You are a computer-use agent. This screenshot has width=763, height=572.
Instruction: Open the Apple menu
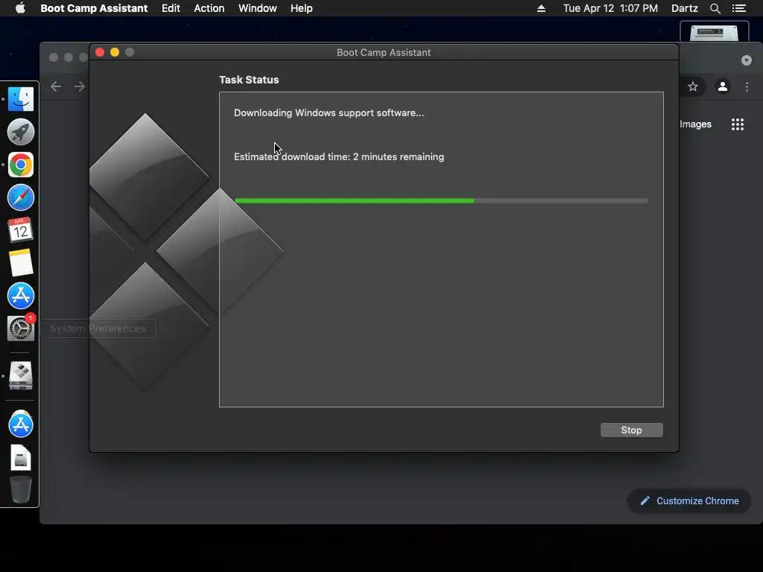(20, 8)
